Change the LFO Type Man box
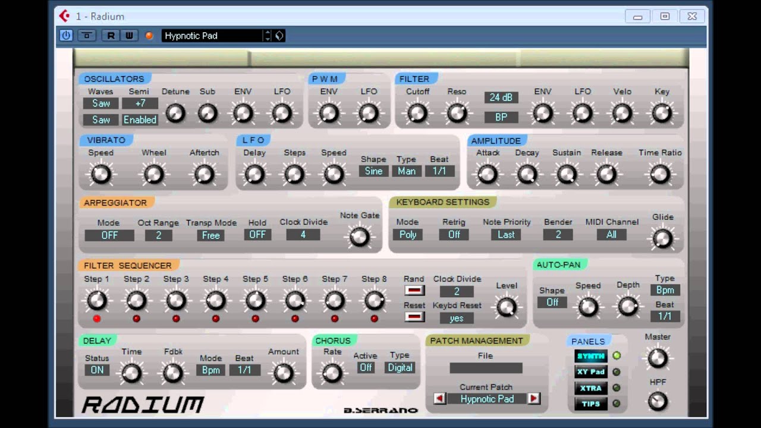This screenshot has width=761, height=428. click(407, 171)
